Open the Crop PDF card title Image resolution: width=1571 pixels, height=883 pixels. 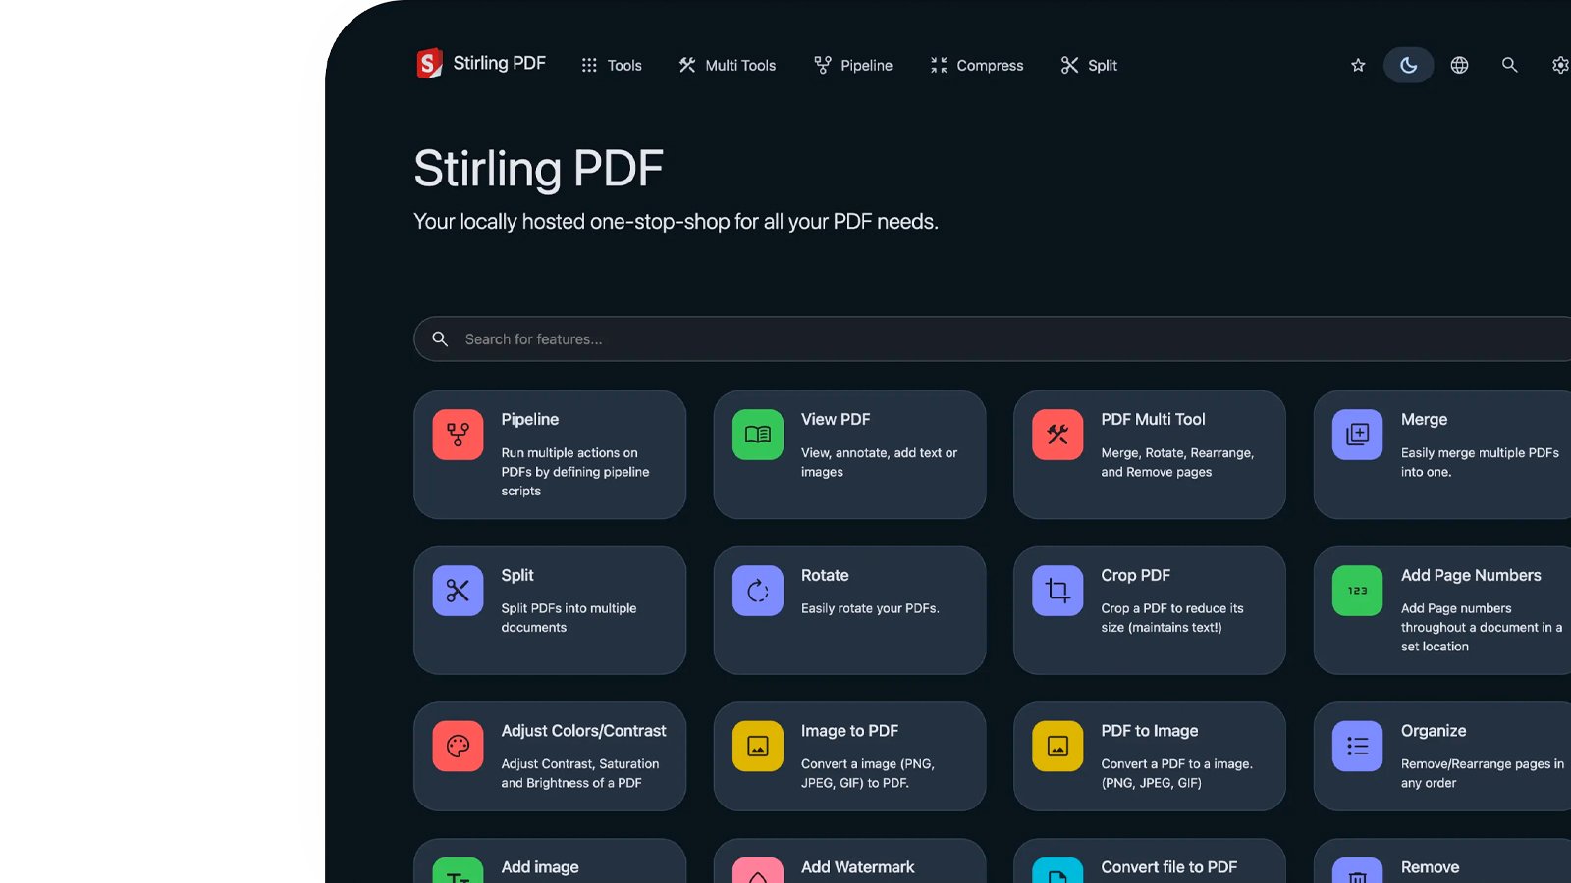1135,575
